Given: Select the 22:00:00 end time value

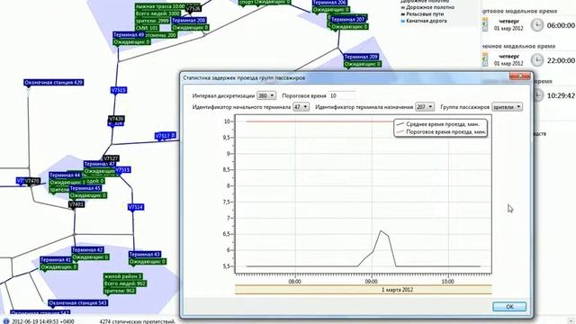Looking at the screenshot, I should pyautogui.click(x=561, y=60).
